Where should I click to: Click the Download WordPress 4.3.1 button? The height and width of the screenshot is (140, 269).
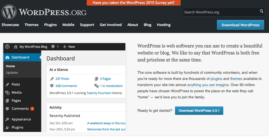point(199,111)
